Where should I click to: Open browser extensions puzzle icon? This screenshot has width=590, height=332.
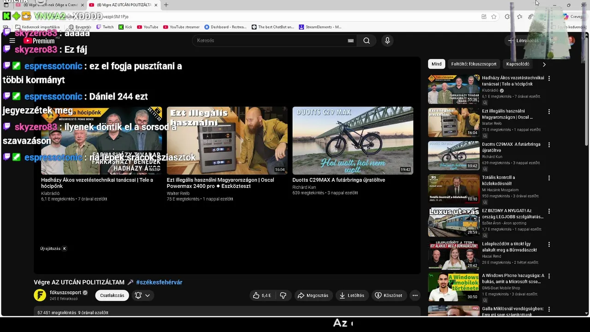507,17
